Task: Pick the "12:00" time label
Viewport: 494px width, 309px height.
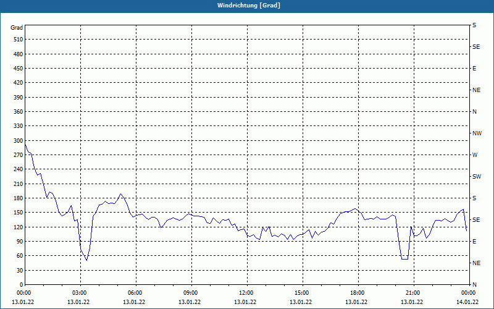Action: point(245,293)
